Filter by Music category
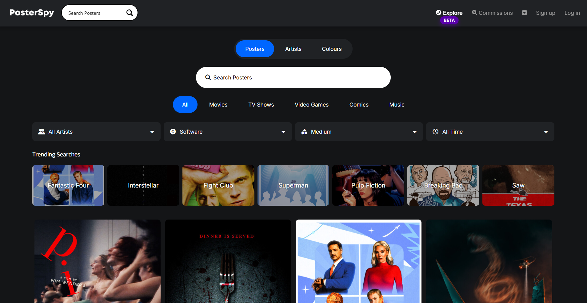The image size is (587, 303). 397,105
